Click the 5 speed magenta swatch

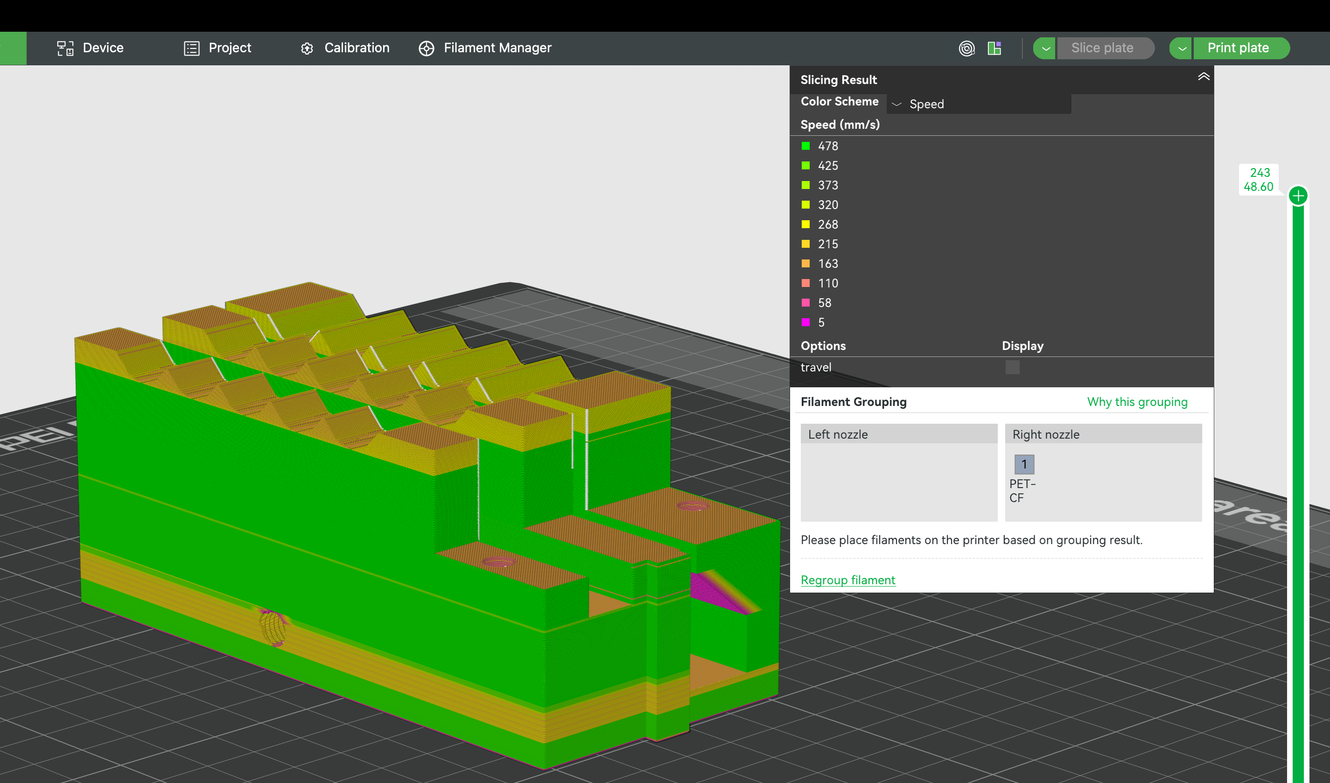click(805, 322)
